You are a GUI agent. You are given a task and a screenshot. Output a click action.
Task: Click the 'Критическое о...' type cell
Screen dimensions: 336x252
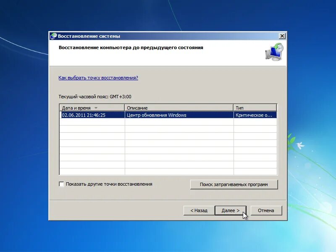click(255, 115)
